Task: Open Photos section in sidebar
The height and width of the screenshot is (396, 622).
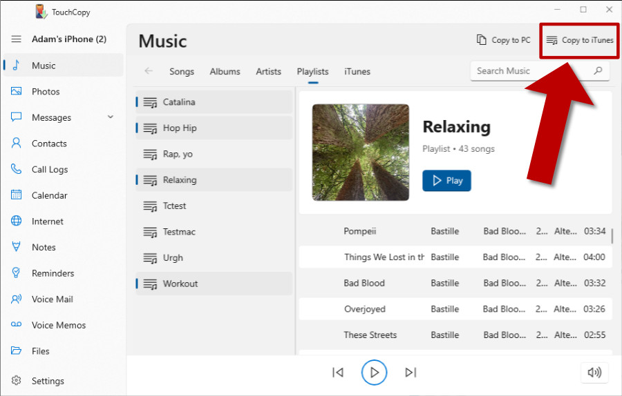Action: point(64,92)
